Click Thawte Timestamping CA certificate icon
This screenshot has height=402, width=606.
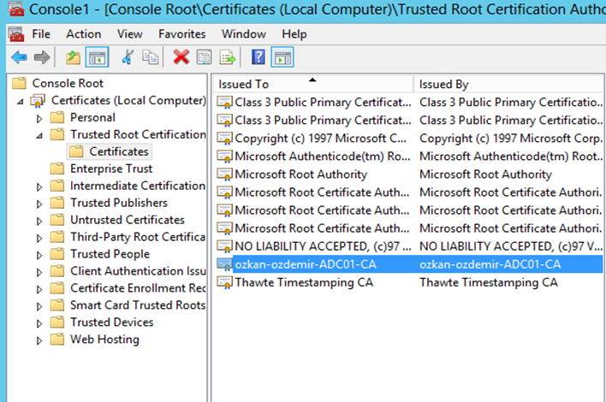pyautogui.click(x=224, y=282)
